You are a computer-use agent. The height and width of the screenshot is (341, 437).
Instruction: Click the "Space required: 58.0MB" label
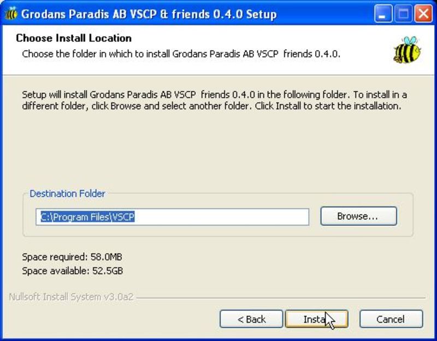pos(72,256)
